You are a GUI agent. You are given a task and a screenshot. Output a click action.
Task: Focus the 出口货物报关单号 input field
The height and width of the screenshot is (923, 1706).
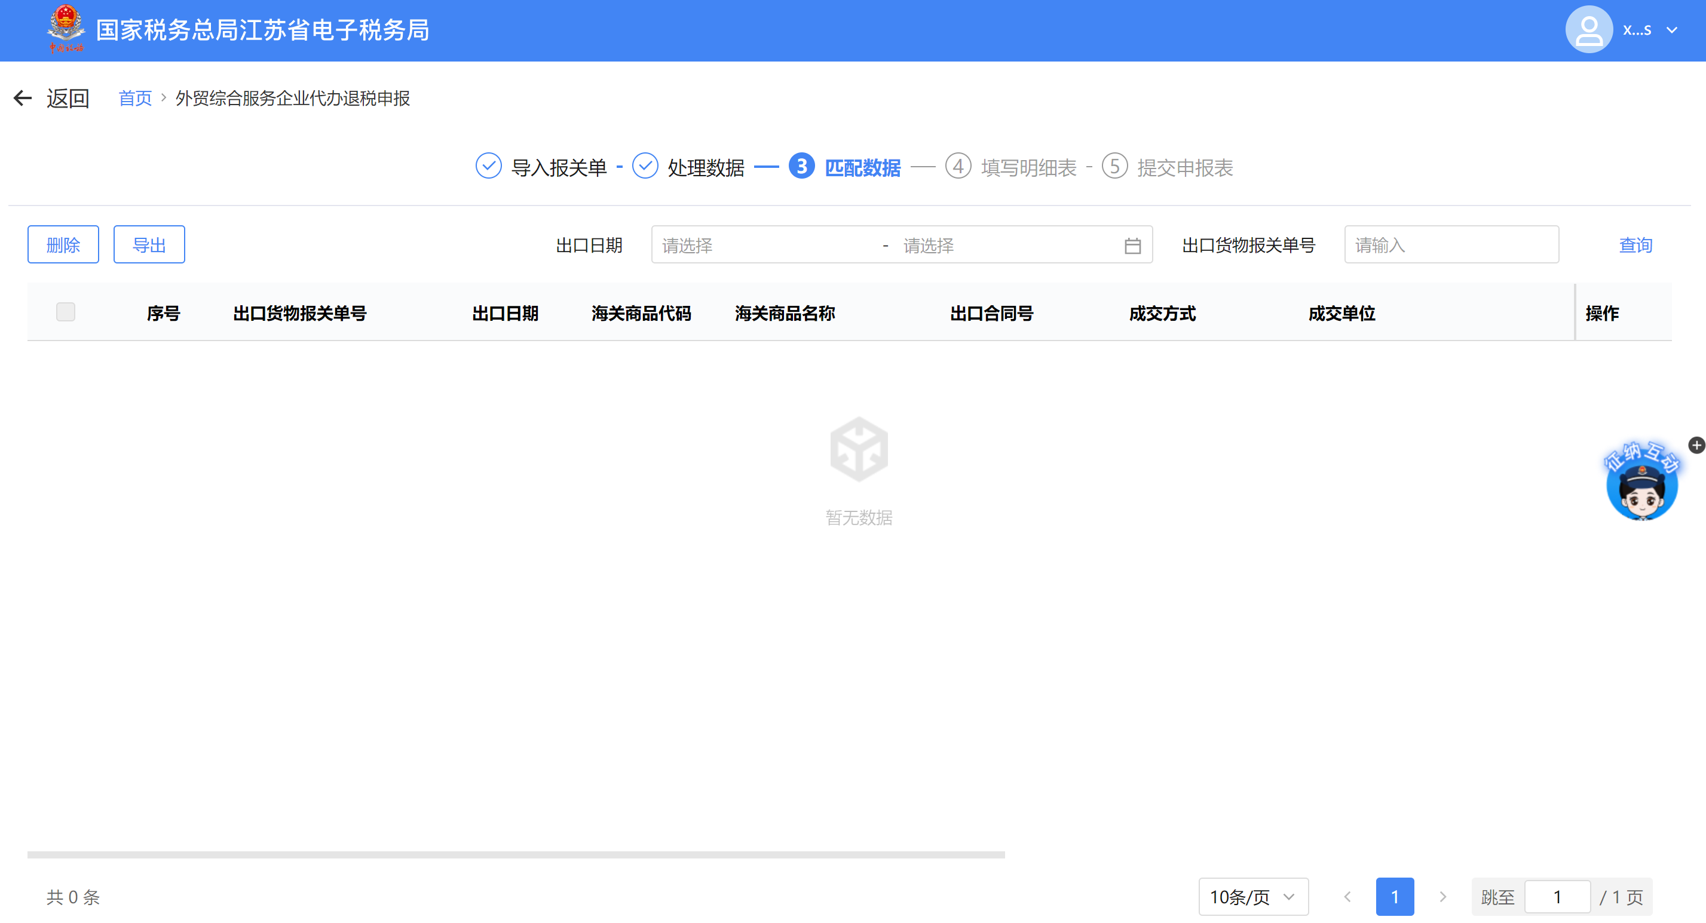1451,245
